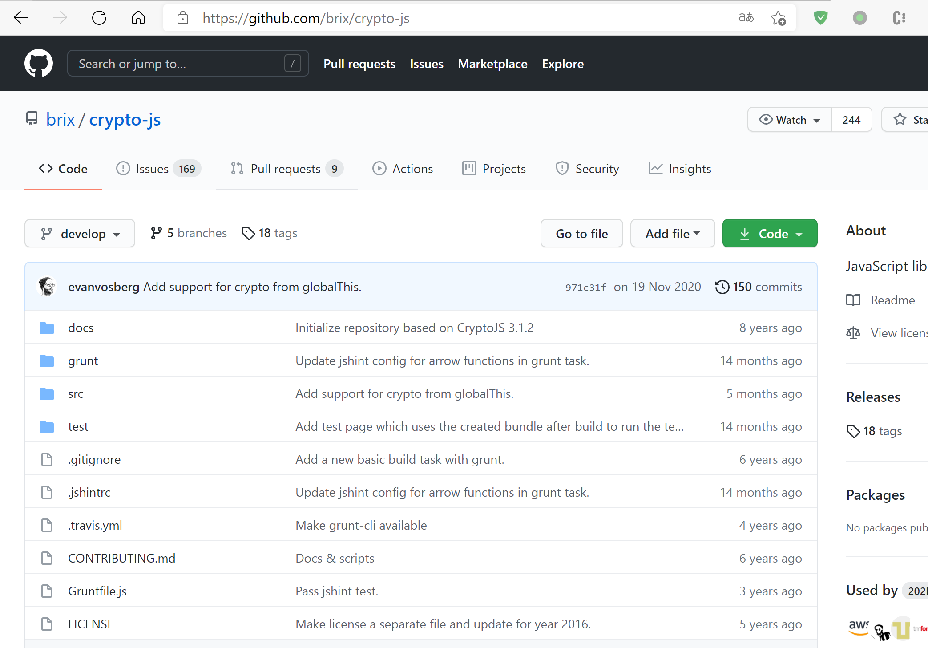
Task: Expand the develop branch dropdown
Action: [x=80, y=234]
